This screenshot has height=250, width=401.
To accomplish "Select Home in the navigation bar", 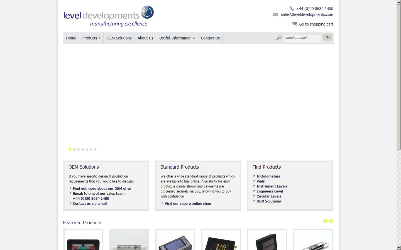I will pyautogui.click(x=71, y=38).
